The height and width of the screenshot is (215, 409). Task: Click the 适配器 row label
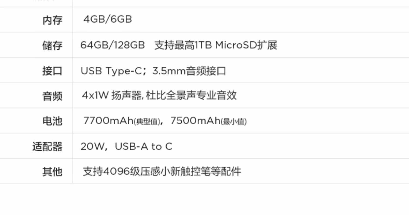click(x=47, y=147)
